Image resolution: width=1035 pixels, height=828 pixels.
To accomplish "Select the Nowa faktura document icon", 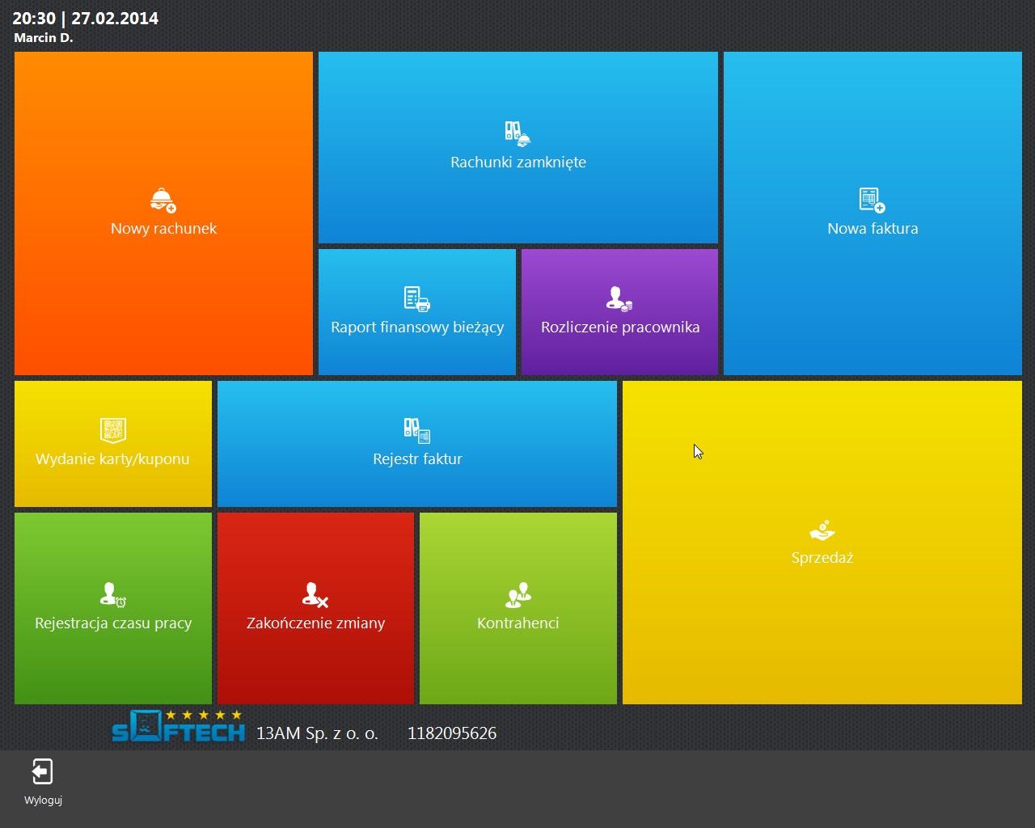I will pos(872,201).
